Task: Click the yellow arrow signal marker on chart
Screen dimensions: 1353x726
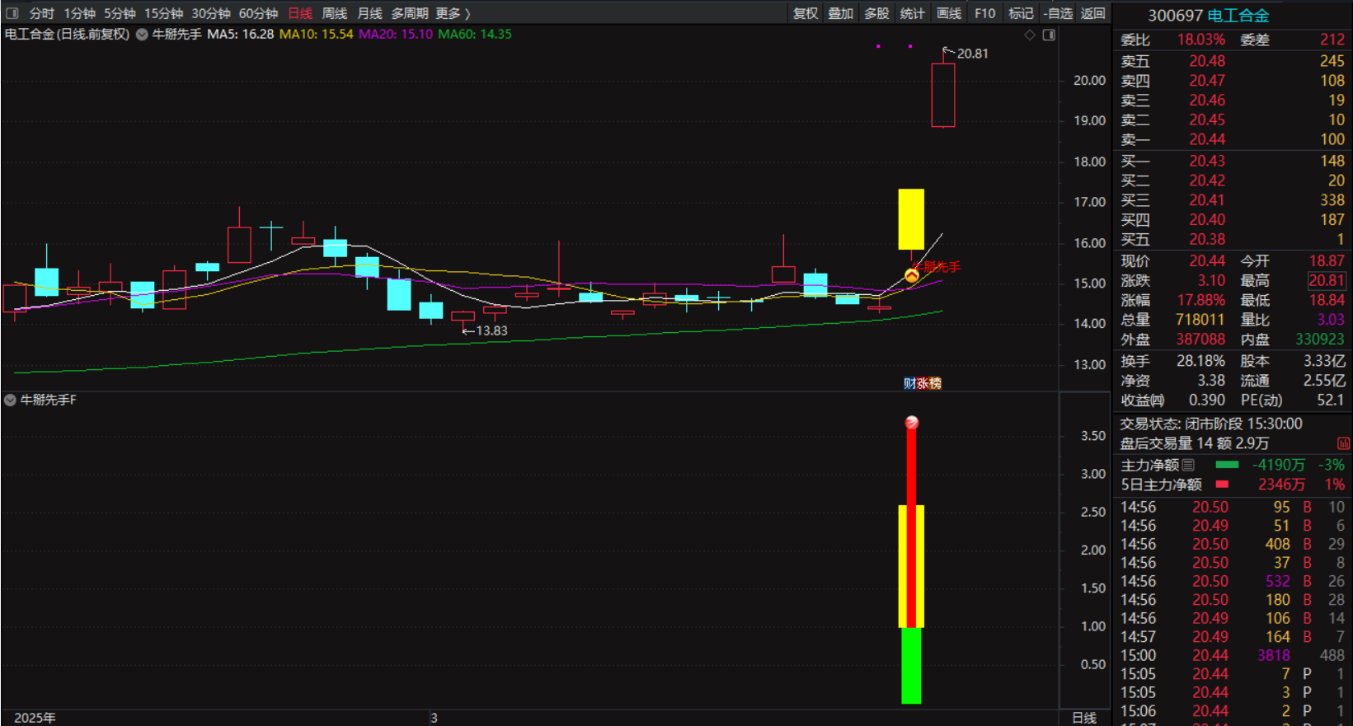Action: pos(911,275)
